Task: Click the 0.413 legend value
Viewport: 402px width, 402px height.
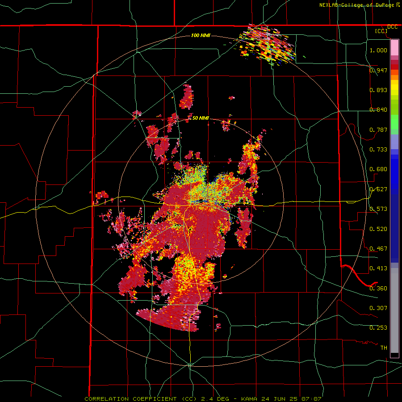Action: 378,268
